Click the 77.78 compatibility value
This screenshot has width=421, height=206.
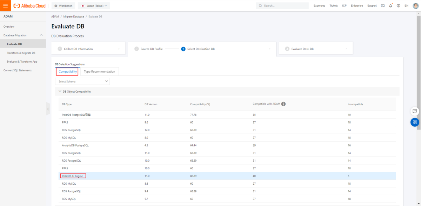coord(193,115)
